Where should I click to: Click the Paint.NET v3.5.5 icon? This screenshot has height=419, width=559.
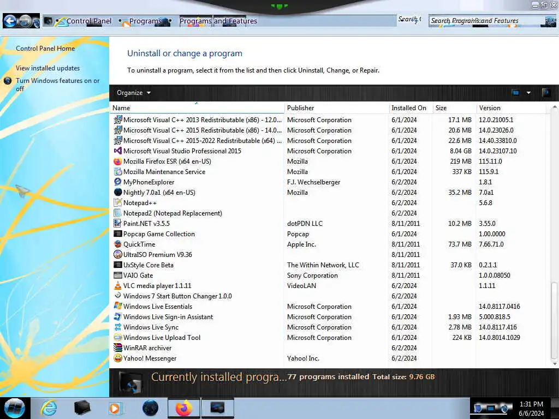pyautogui.click(x=118, y=223)
